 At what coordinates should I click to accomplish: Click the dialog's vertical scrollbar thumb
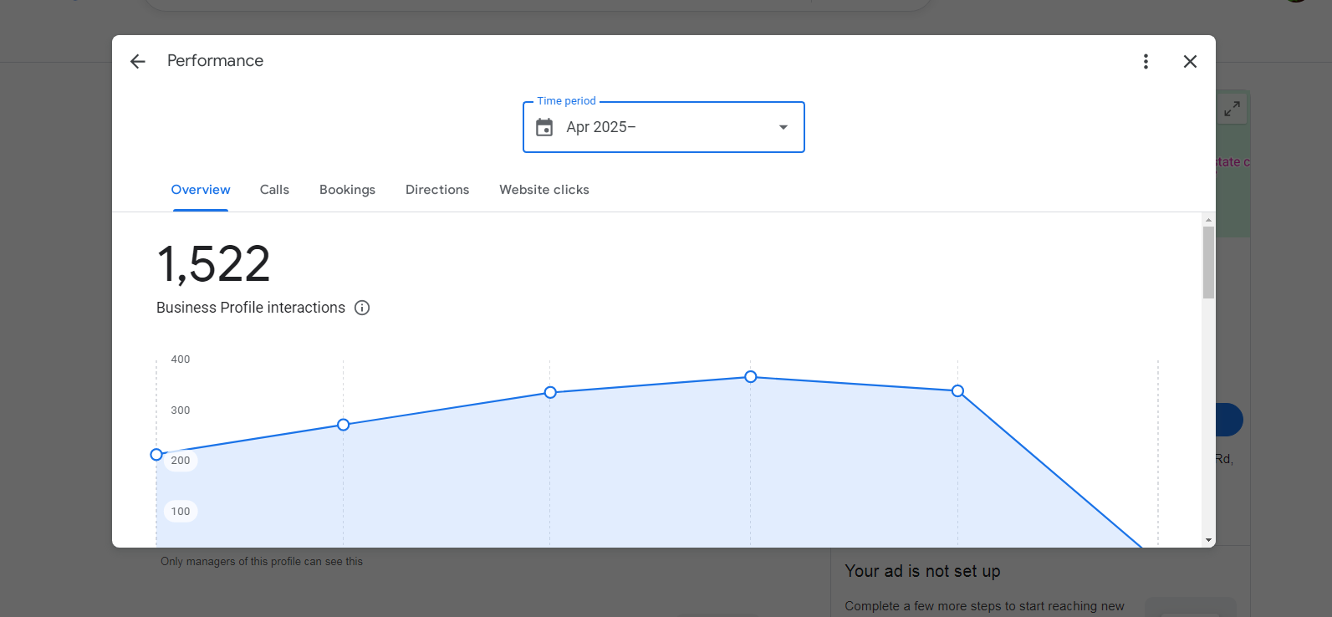(1208, 263)
